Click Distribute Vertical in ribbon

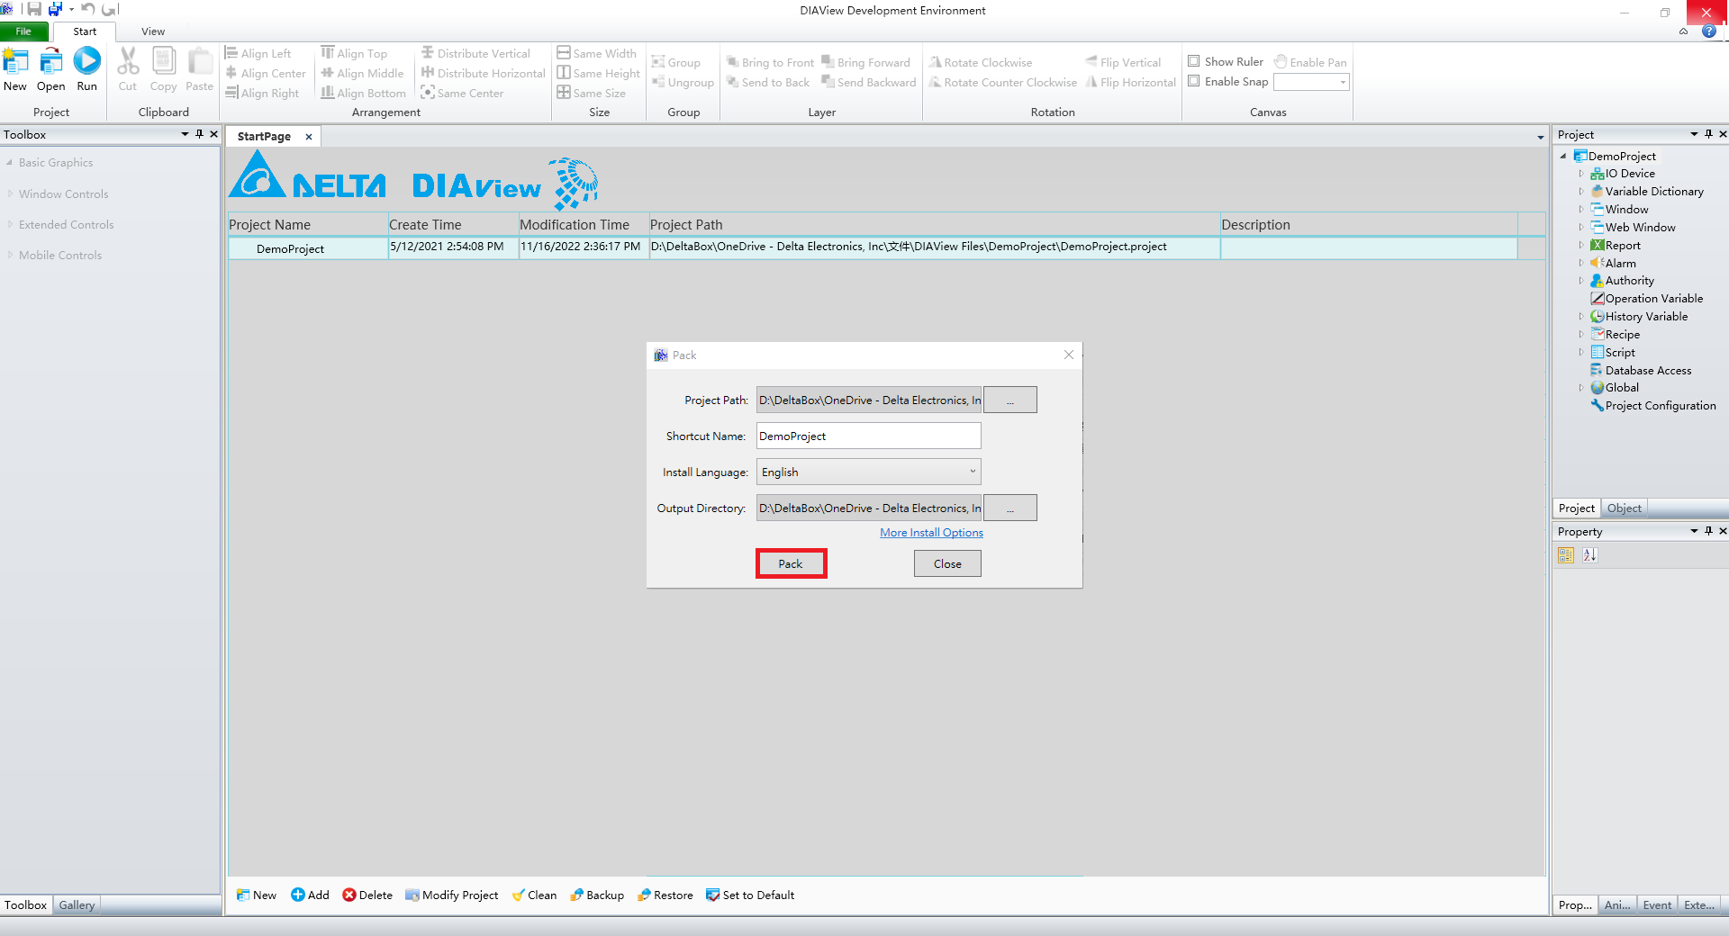pos(476,53)
